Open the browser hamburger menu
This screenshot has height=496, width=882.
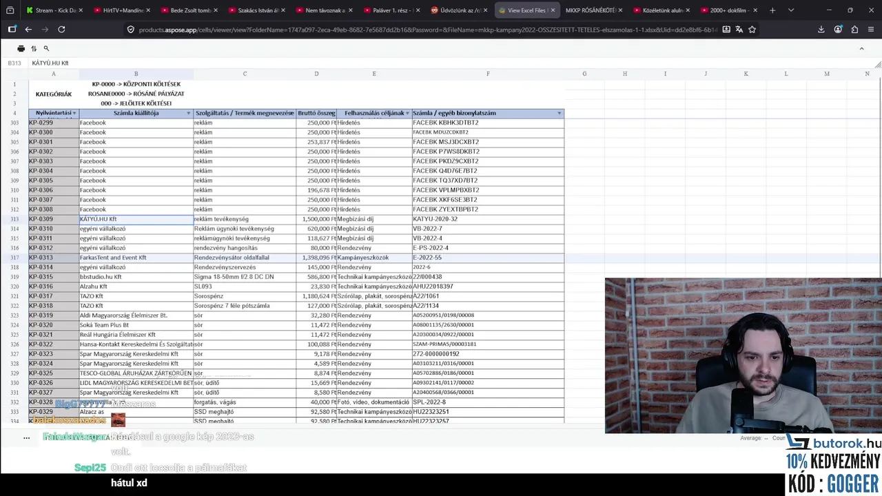tap(872, 30)
